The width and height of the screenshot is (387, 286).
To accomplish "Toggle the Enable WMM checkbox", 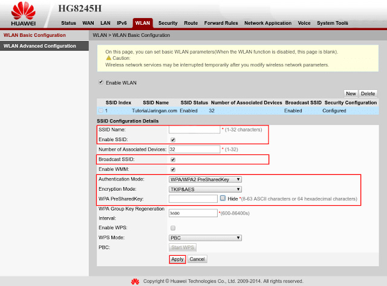I will coord(173,170).
